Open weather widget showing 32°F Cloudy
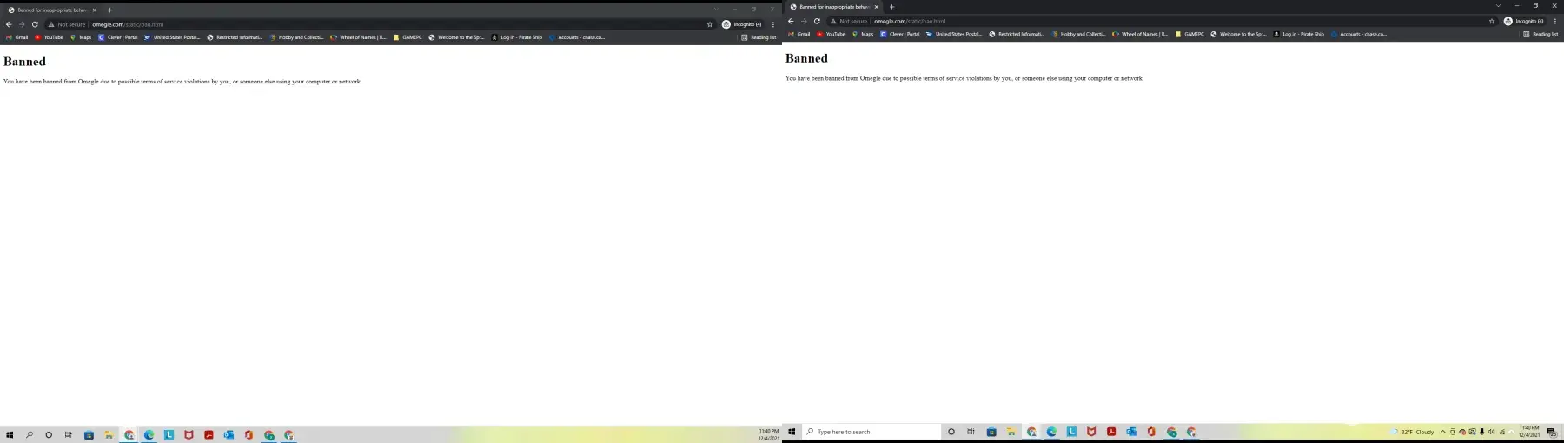The height and width of the screenshot is (443, 1564). pos(1413,432)
